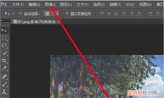The height and width of the screenshot is (98, 164).
Task: Select the Lasso tool
Action: [x=4, y=46]
